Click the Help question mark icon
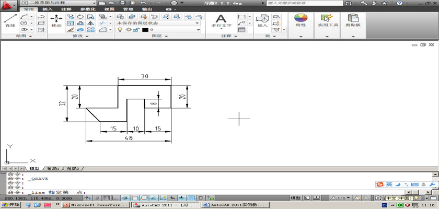This screenshot has height=209, width=439. pos(399,3)
